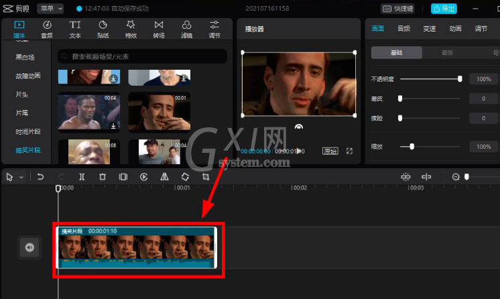Mute the video track audio

coord(29,247)
